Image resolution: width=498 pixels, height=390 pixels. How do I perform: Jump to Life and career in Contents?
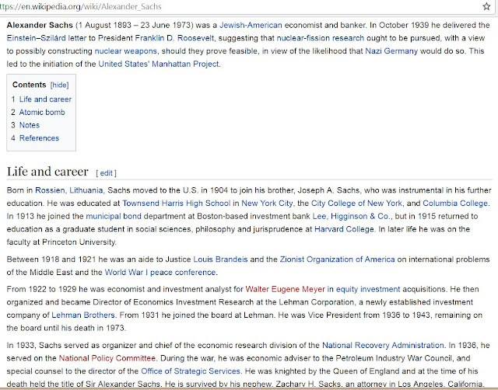(45, 99)
